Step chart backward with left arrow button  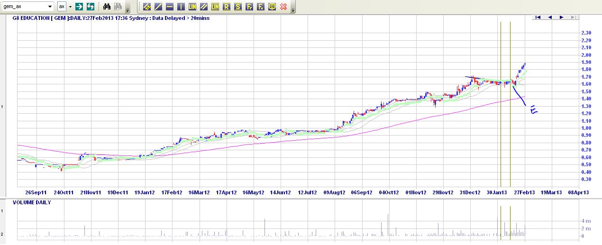550,18
